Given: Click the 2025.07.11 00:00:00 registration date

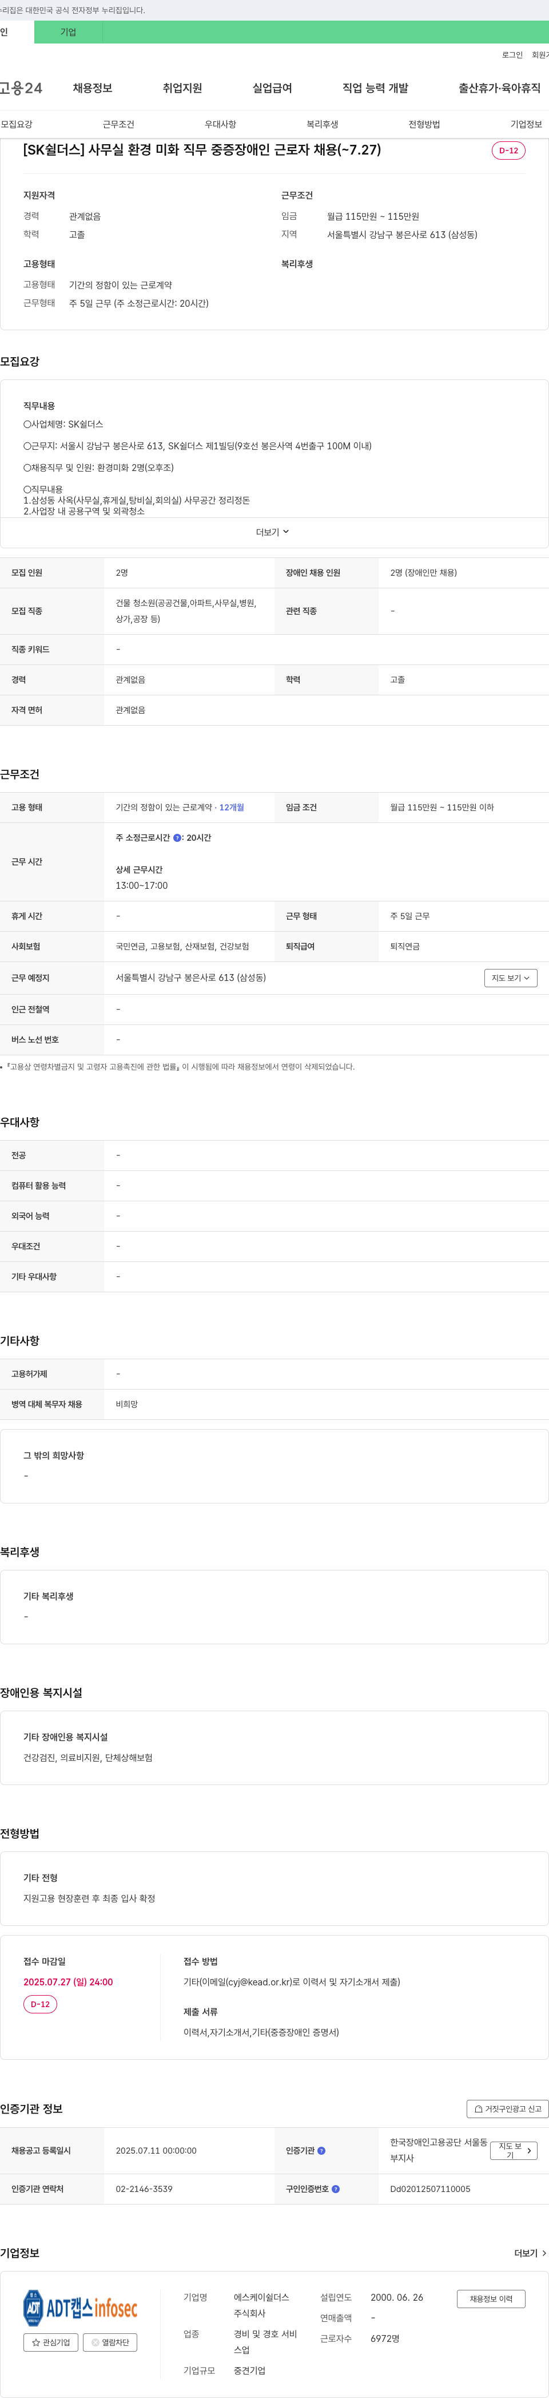Looking at the screenshot, I should 156,2150.
